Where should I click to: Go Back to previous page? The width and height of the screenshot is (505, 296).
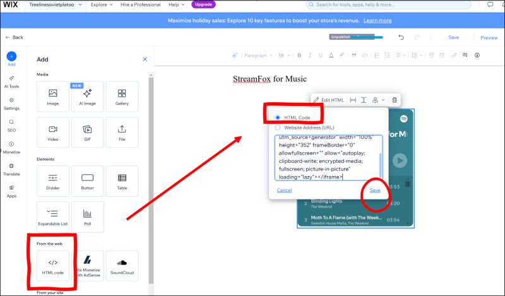pos(15,37)
